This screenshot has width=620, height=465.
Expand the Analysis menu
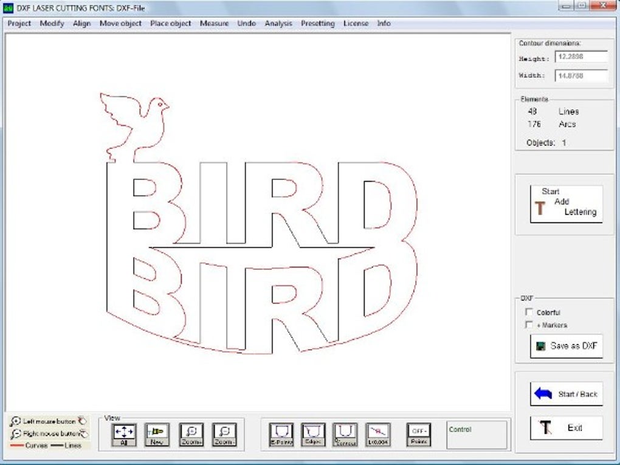point(278,23)
